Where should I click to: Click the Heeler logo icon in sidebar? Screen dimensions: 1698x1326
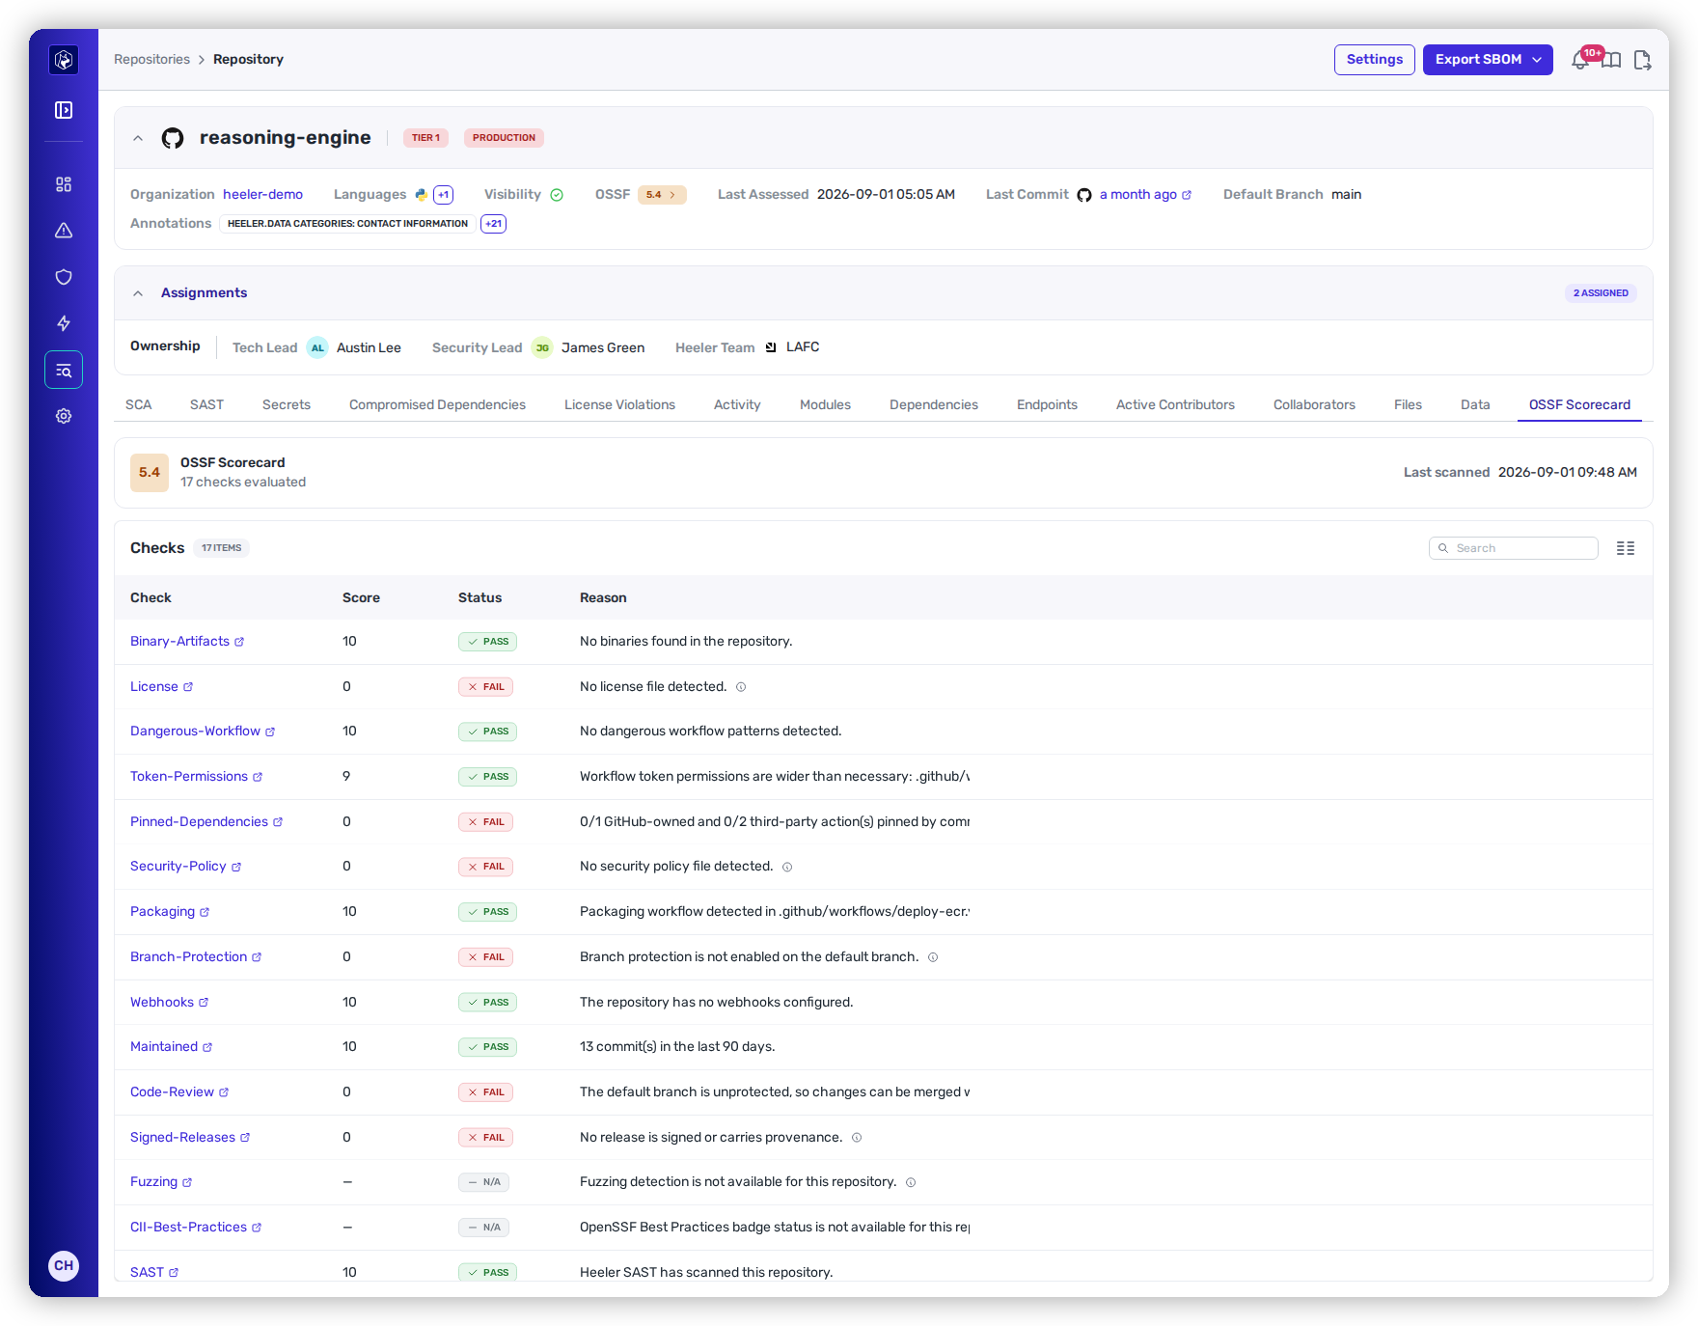tap(64, 60)
